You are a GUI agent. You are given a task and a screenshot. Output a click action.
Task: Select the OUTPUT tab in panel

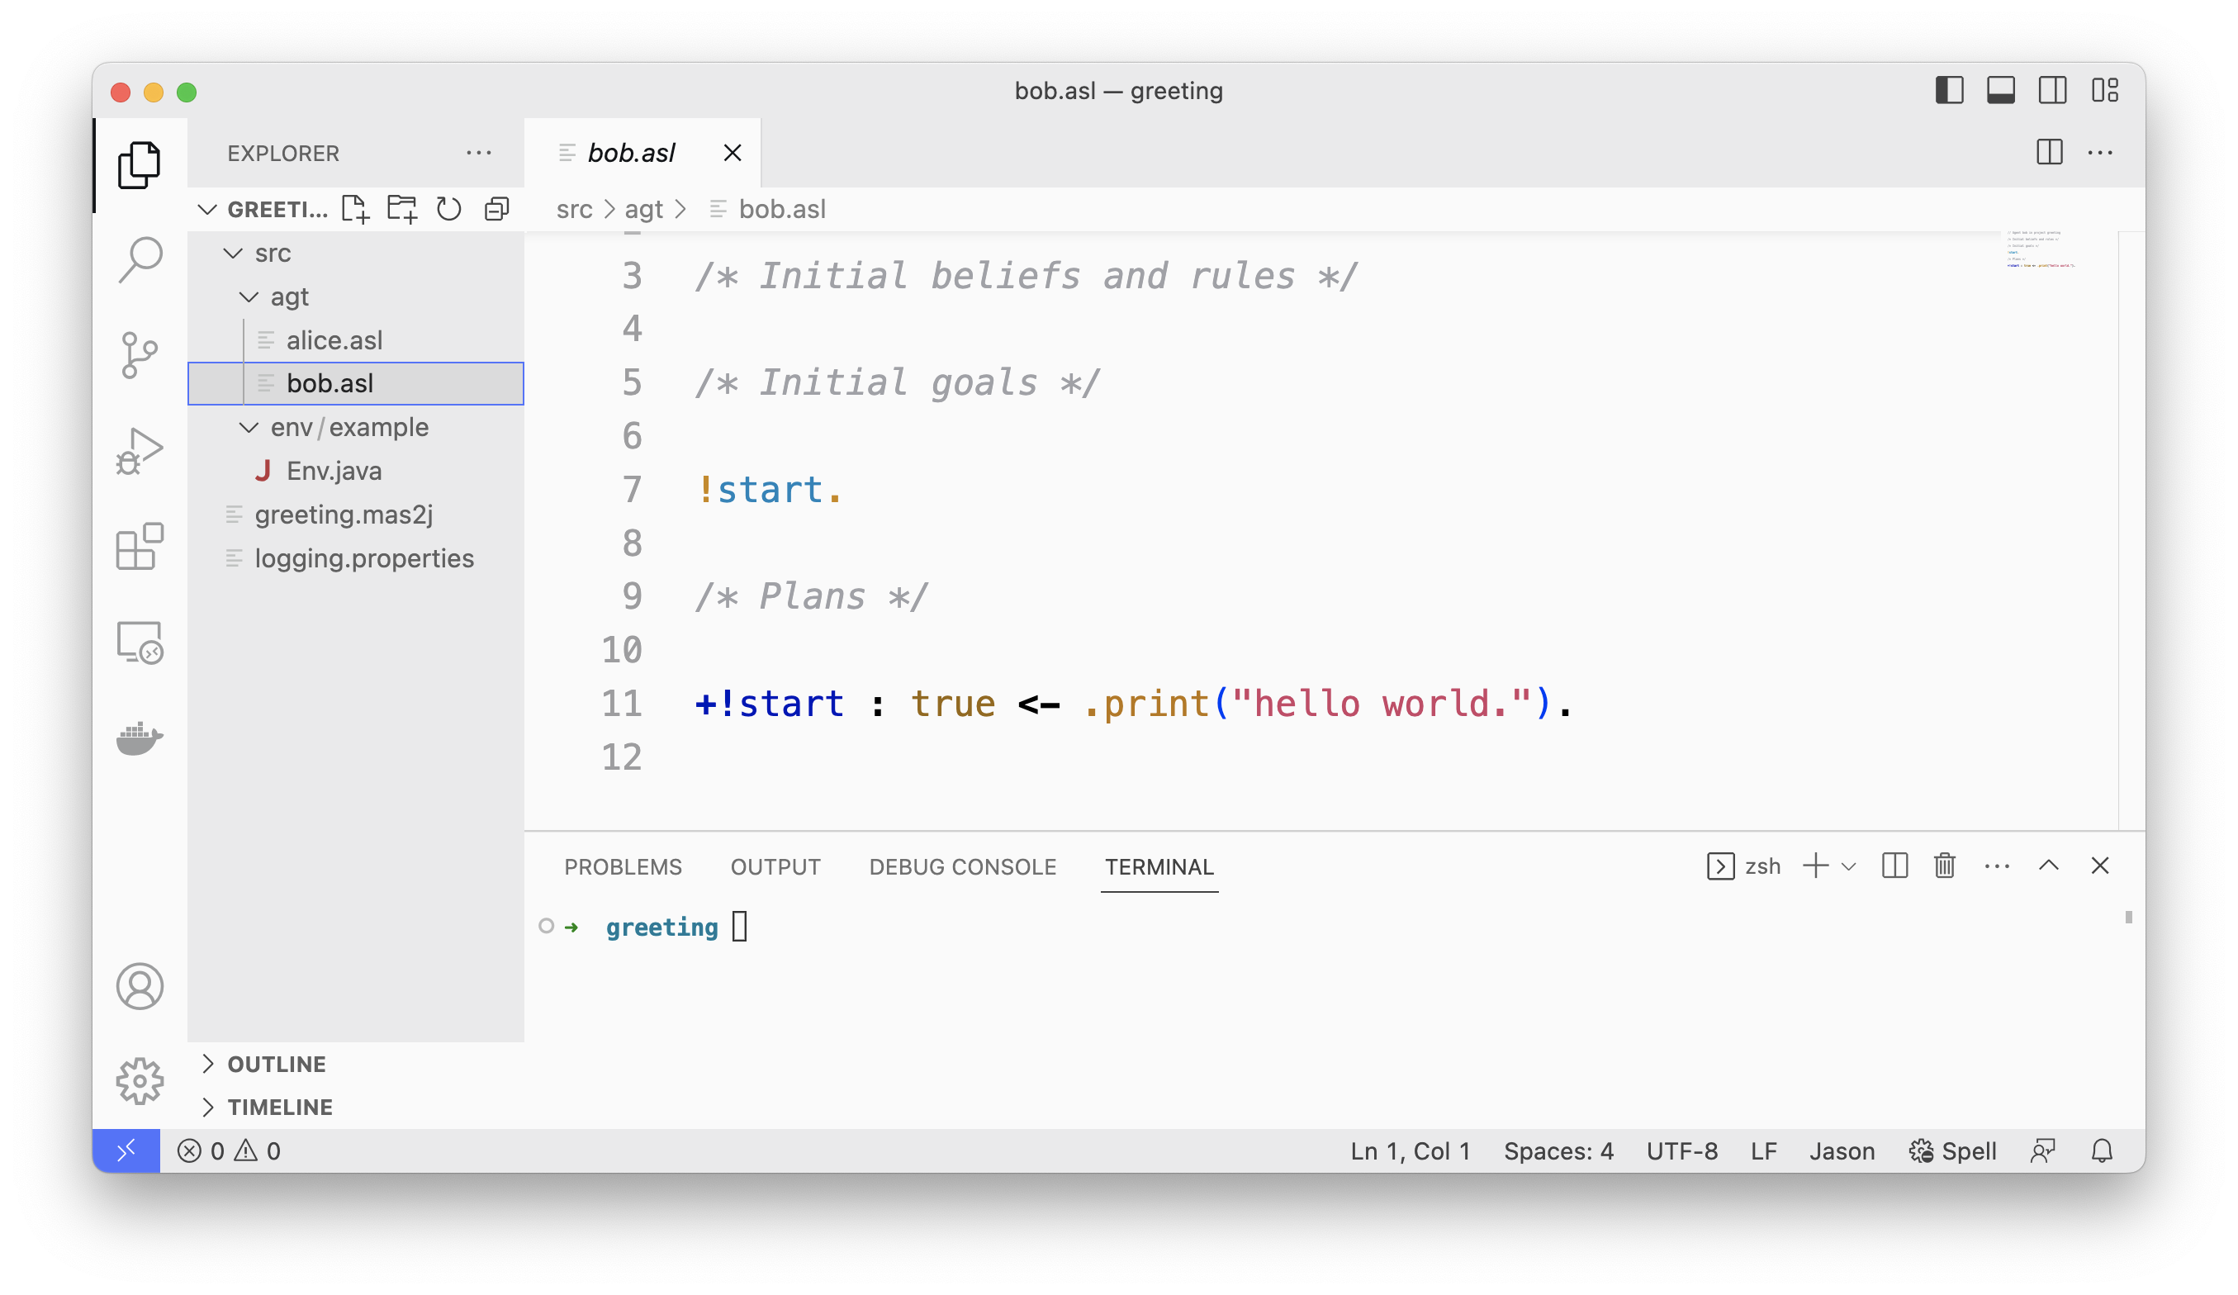coord(775,865)
